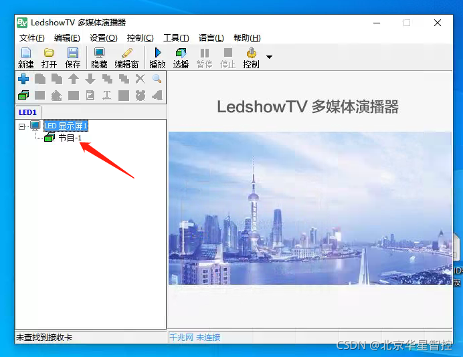Click the 选播 (selective play) icon
Viewport: 463px width, 357px height.
coord(181,57)
